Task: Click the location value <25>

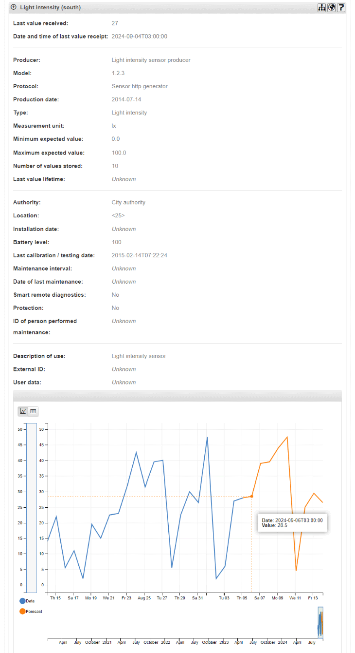Action: 118,216
